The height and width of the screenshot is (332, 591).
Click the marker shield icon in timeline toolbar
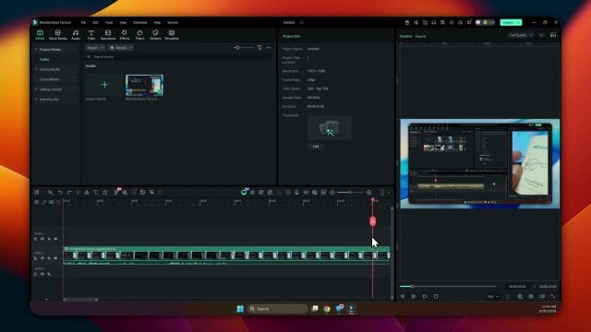click(x=288, y=193)
